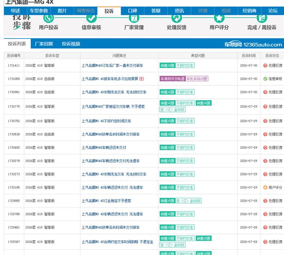This screenshot has width=284, height=255.
Task: Click the 用户投诉 phone step icon
Action: click(x=49, y=18)
